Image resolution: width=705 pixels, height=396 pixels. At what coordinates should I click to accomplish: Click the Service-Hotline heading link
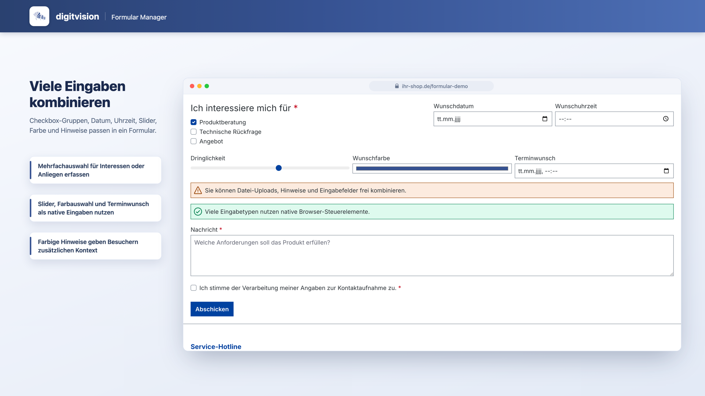(x=216, y=346)
